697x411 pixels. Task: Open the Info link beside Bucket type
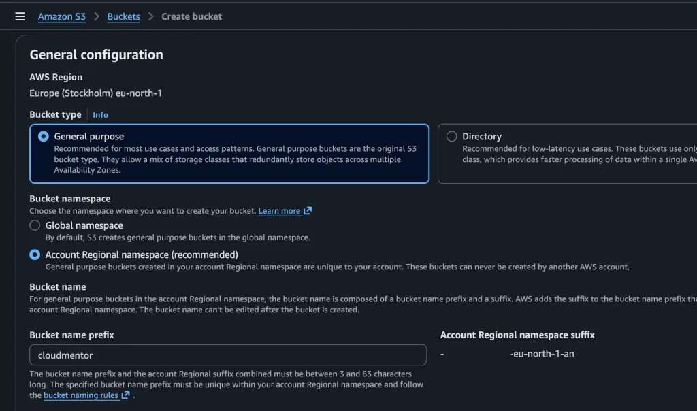click(100, 115)
